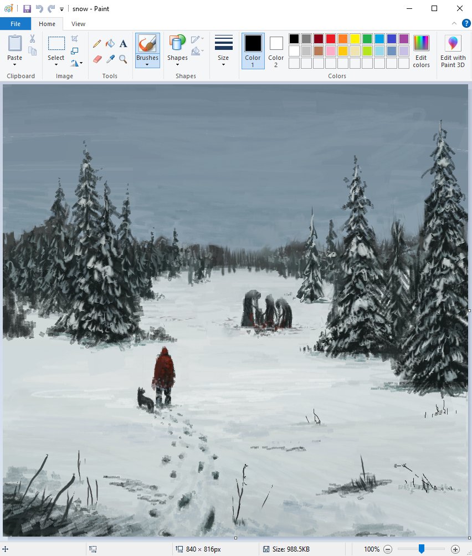Click the Shape outline icon
The width and height of the screenshot is (472, 556).
tap(196, 39)
